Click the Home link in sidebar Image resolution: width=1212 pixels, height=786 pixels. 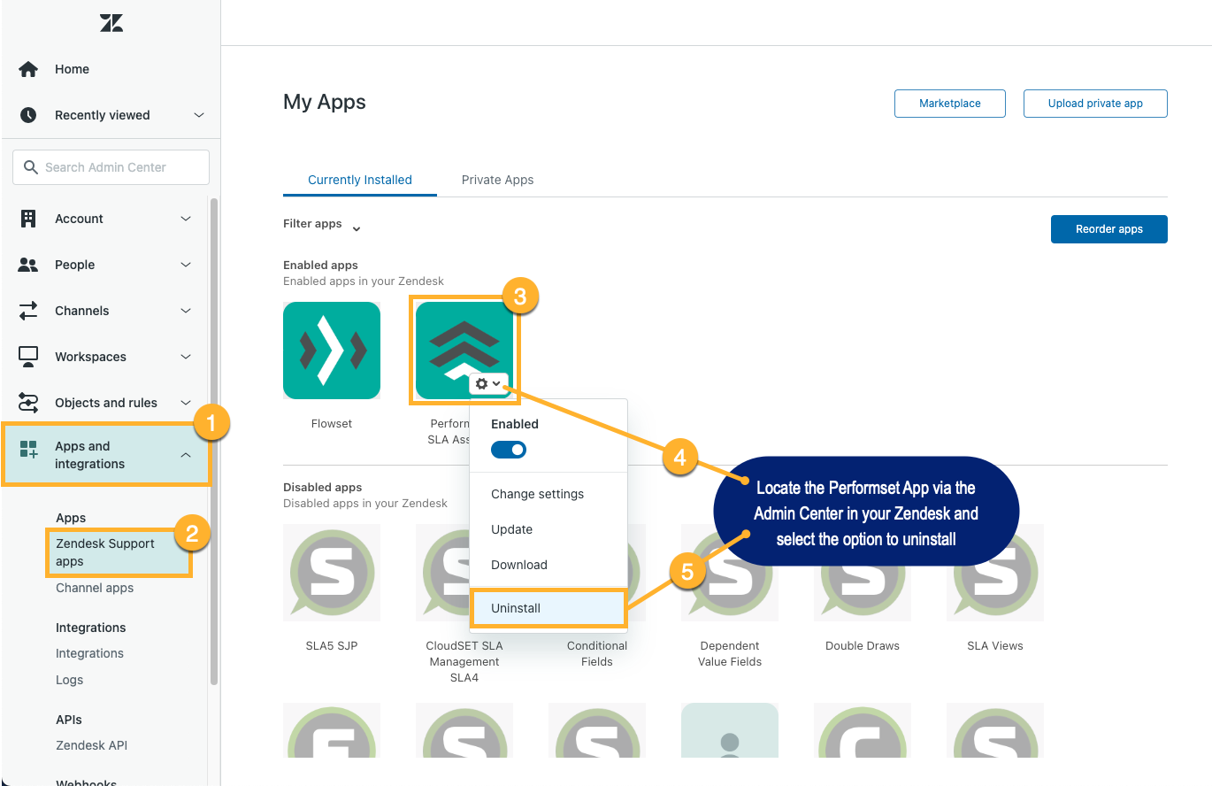(72, 69)
